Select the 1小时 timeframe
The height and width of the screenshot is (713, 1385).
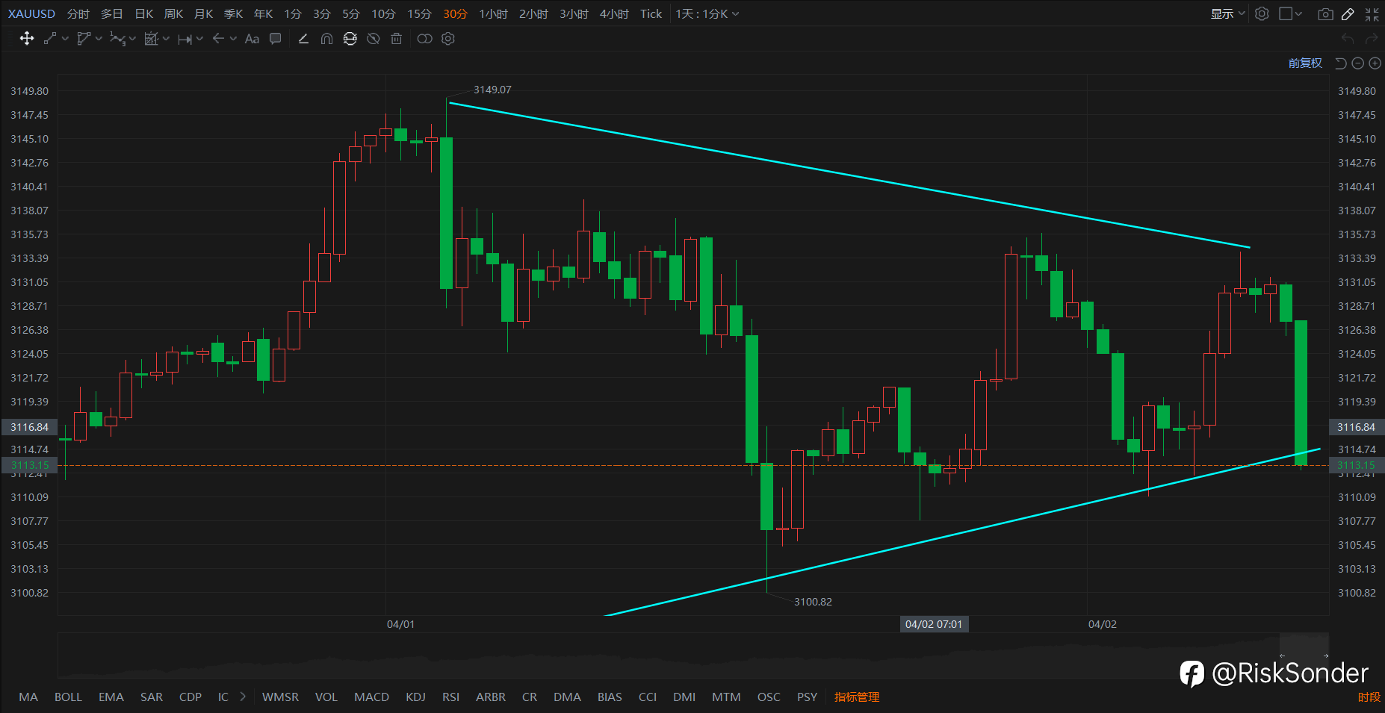coord(493,14)
